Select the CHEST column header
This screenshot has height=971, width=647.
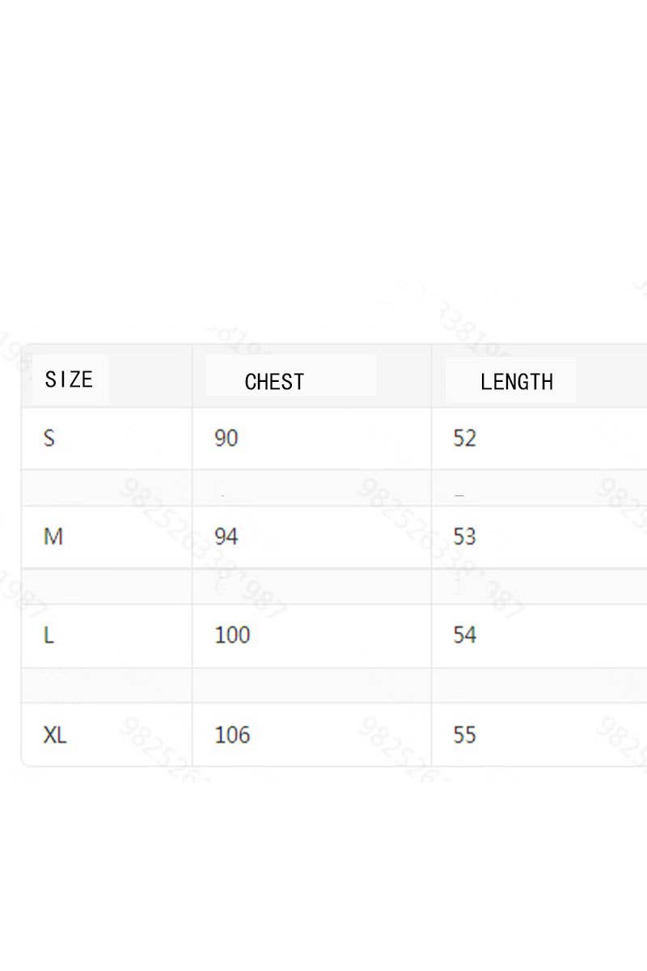(x=274, y=381)
